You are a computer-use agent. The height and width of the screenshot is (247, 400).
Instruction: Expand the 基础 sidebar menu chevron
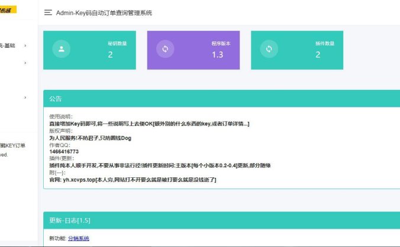(25, 45)
